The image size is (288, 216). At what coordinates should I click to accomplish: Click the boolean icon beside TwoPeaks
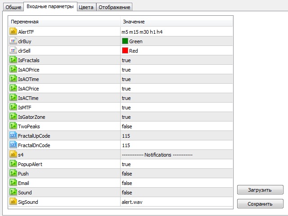coord(13,126)
